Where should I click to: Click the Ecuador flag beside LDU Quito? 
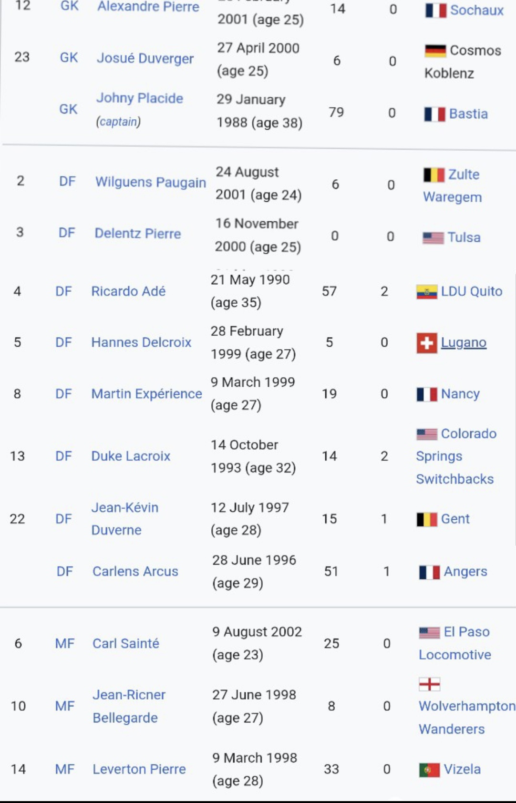pos(426,291)
